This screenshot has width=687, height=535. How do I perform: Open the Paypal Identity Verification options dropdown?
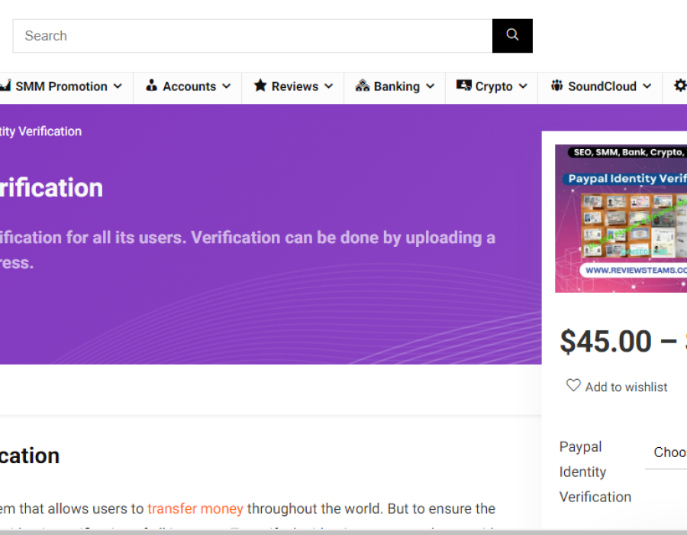(668, 452)
